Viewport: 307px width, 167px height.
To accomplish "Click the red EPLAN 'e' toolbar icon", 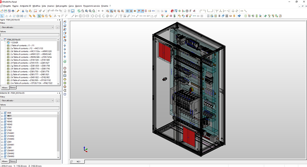I will (x=172, y=11).
